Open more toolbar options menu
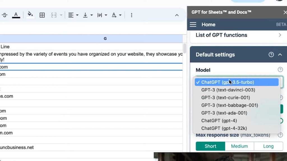Image resolution: width=287 pixels, height=161 pixels. click(x=132, y=15)
